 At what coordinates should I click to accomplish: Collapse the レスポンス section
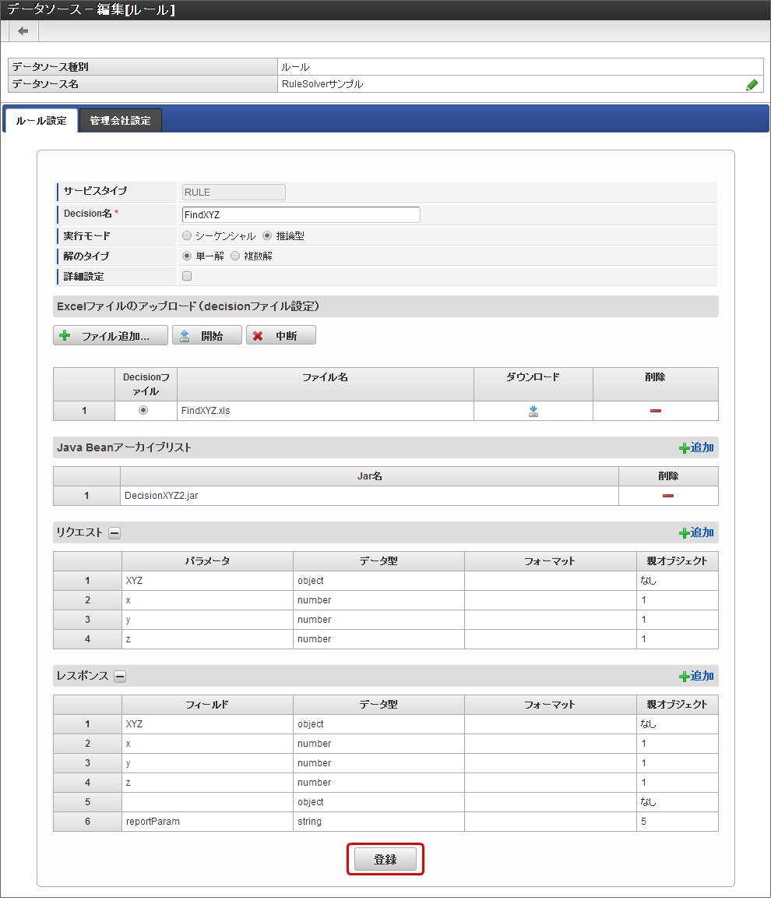[x=120, y=677]
